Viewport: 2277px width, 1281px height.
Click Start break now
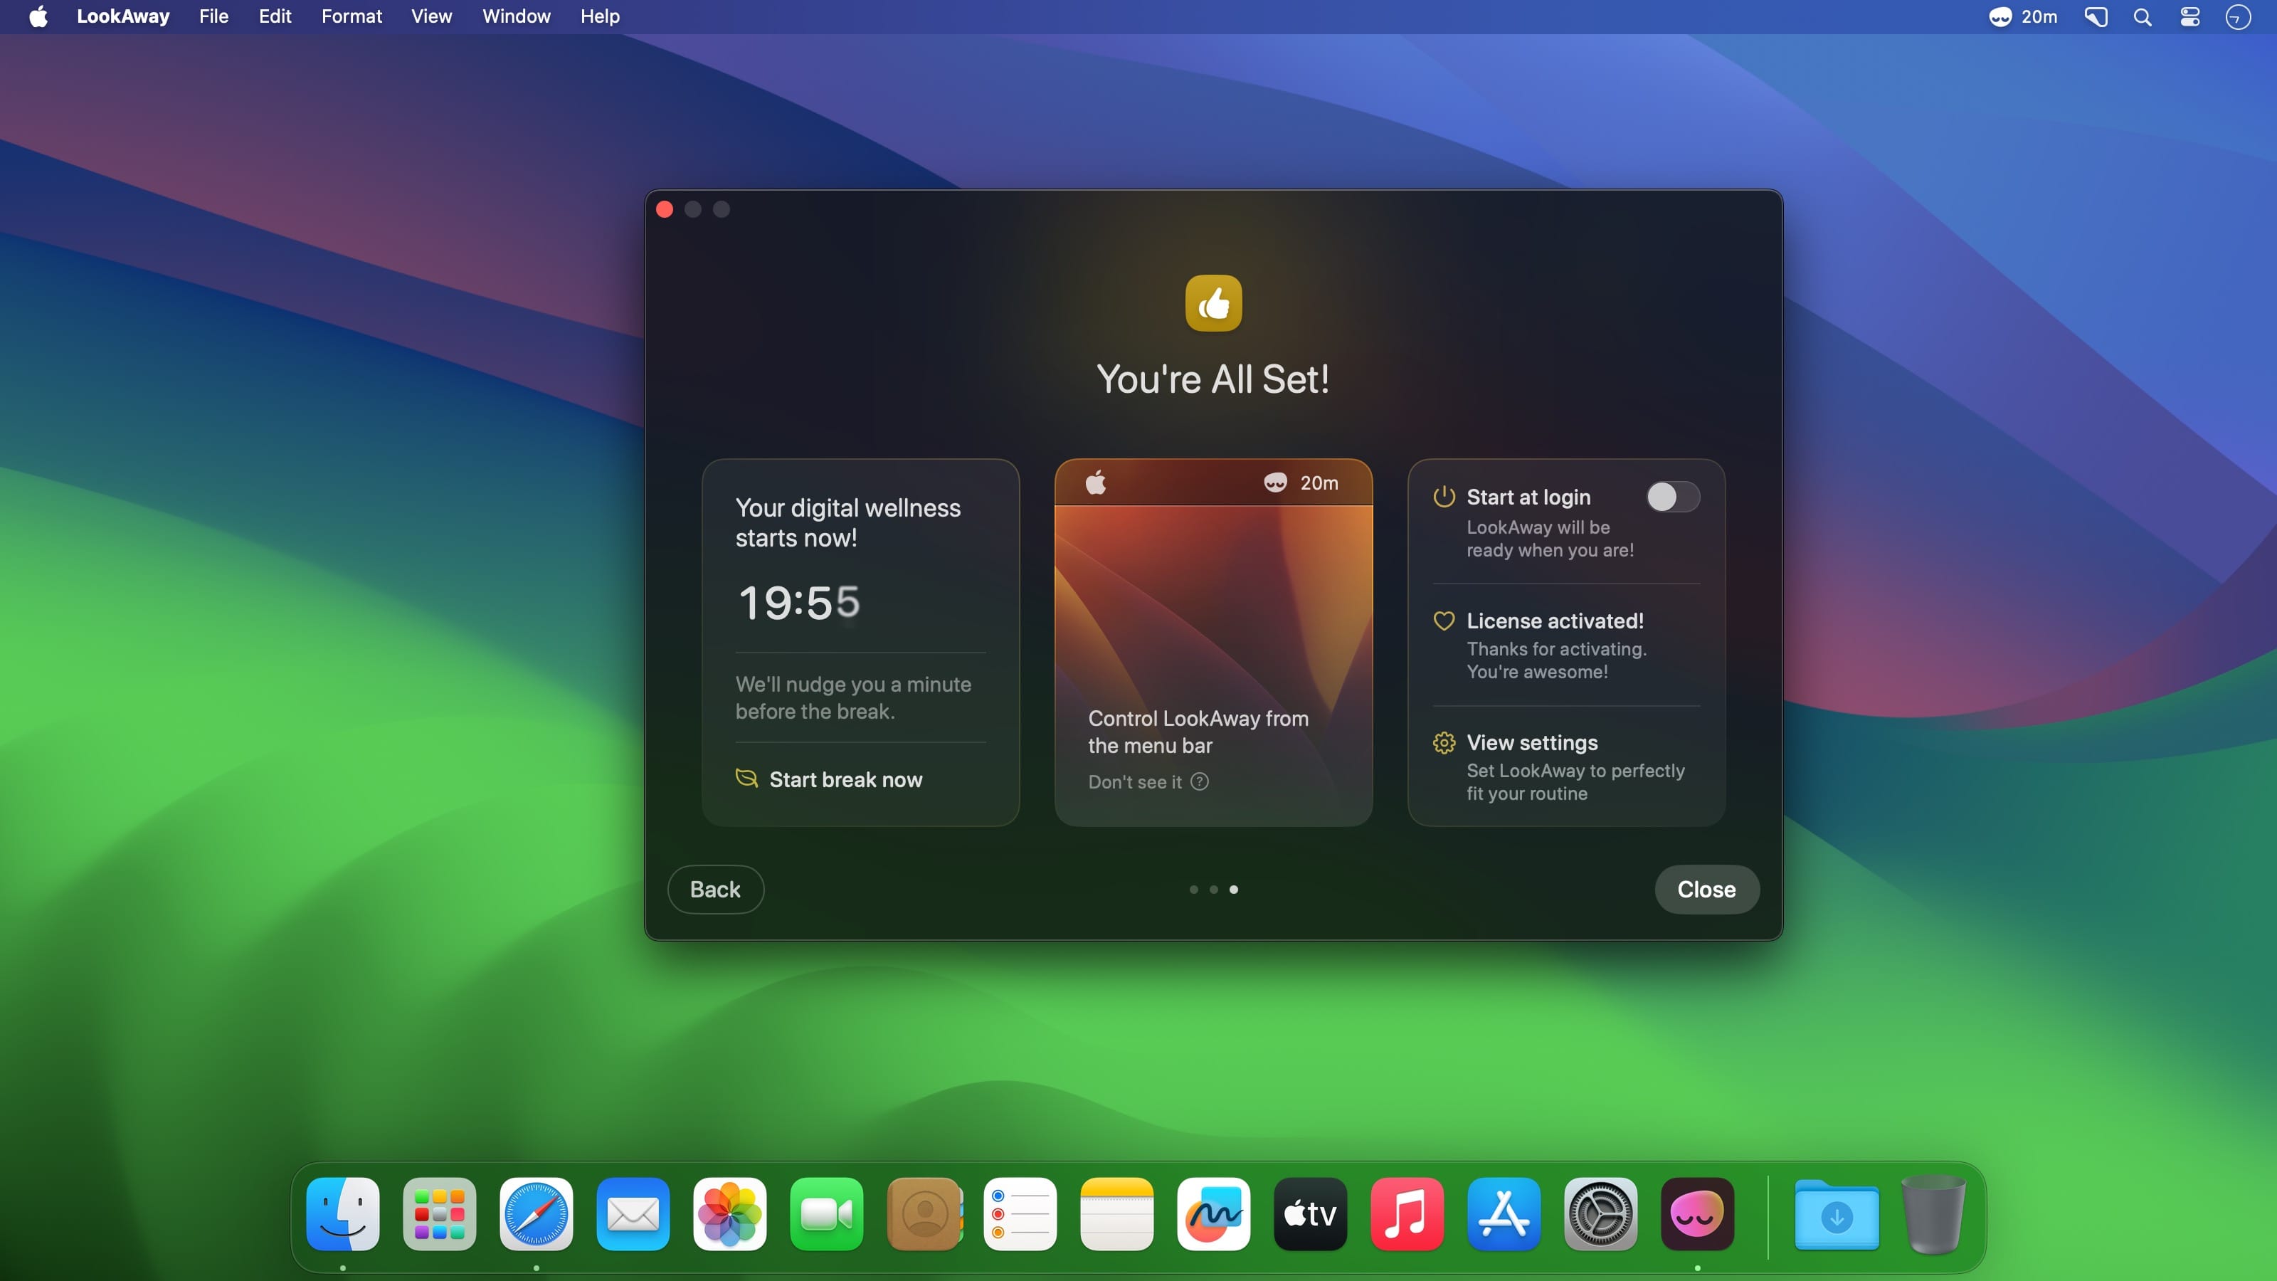click(x=845, y=780)
